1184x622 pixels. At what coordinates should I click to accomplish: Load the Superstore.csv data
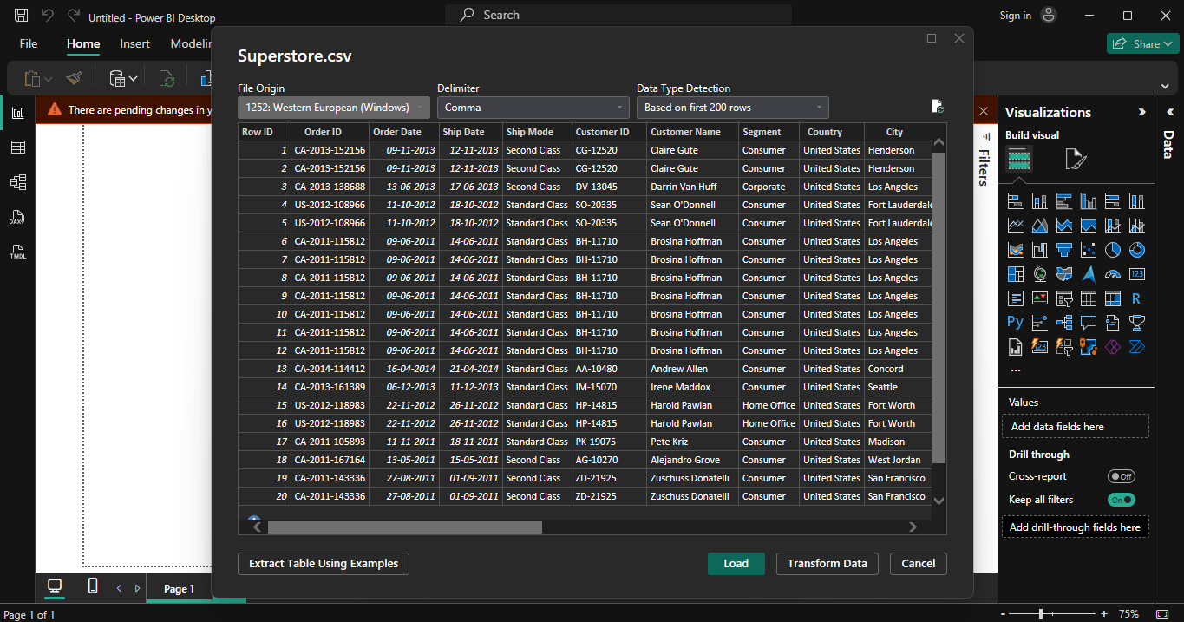point(736,563)
